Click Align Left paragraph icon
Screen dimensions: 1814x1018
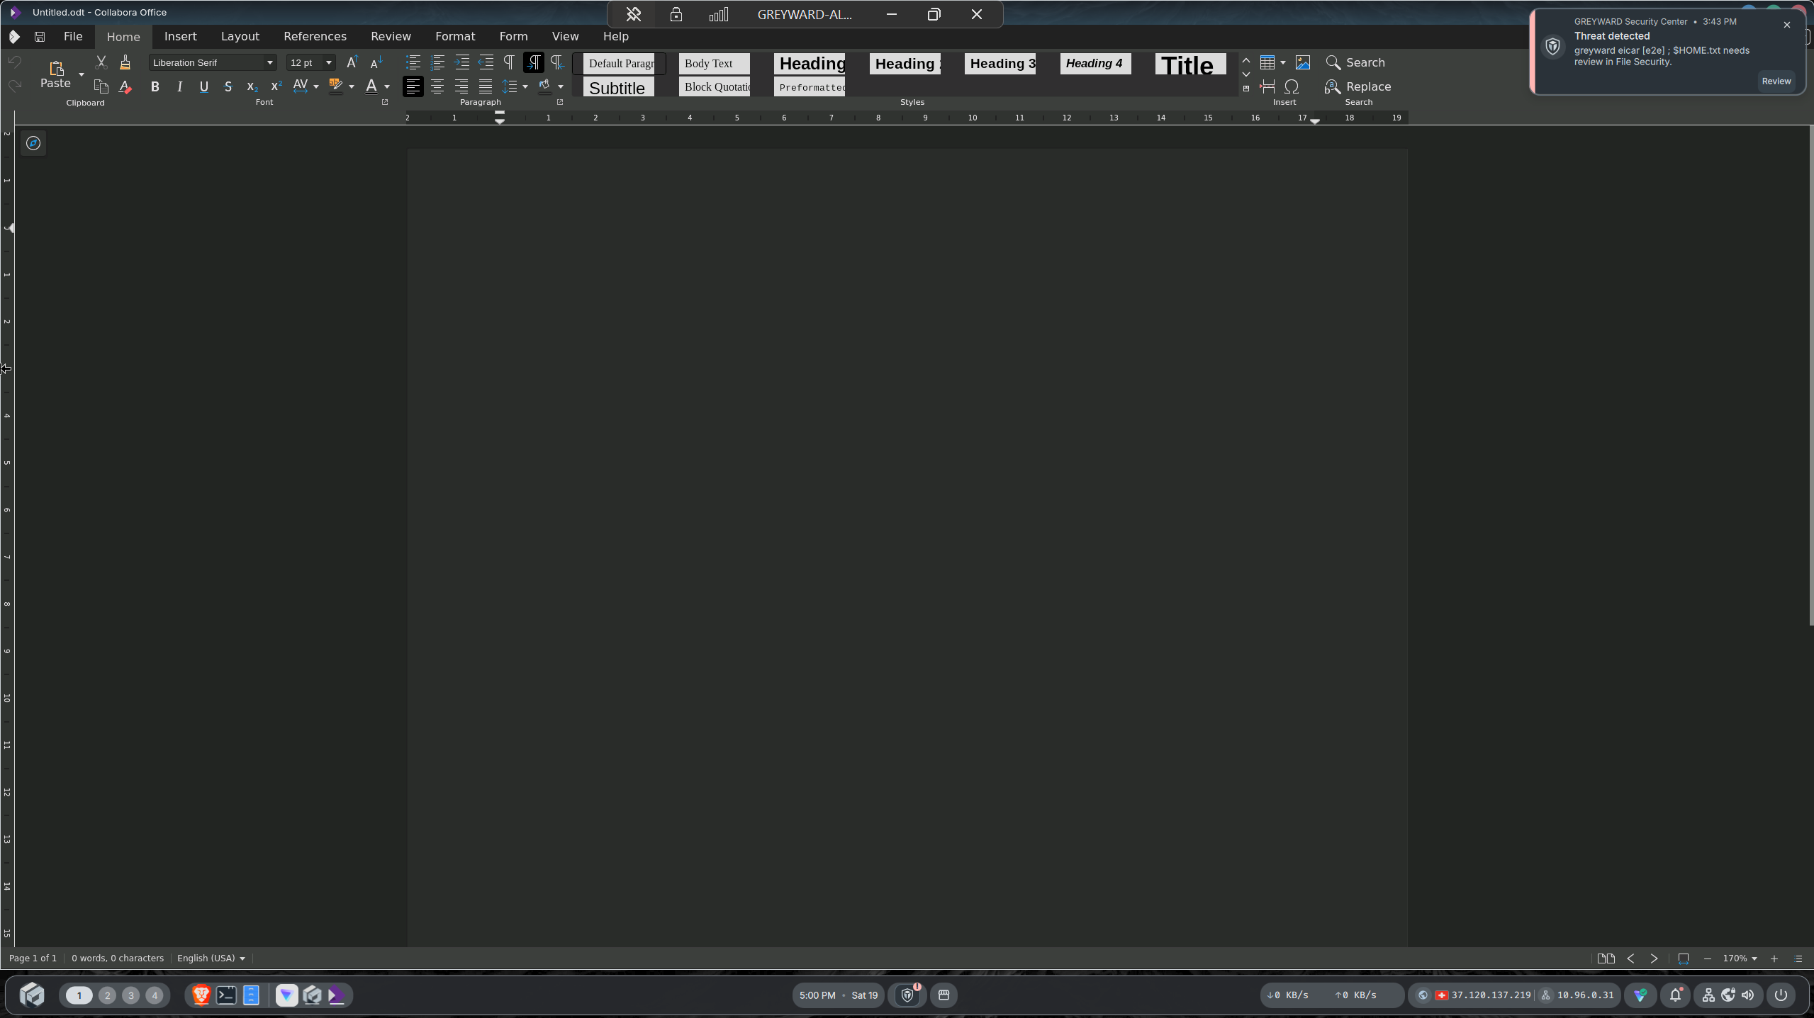pos(413,86)
